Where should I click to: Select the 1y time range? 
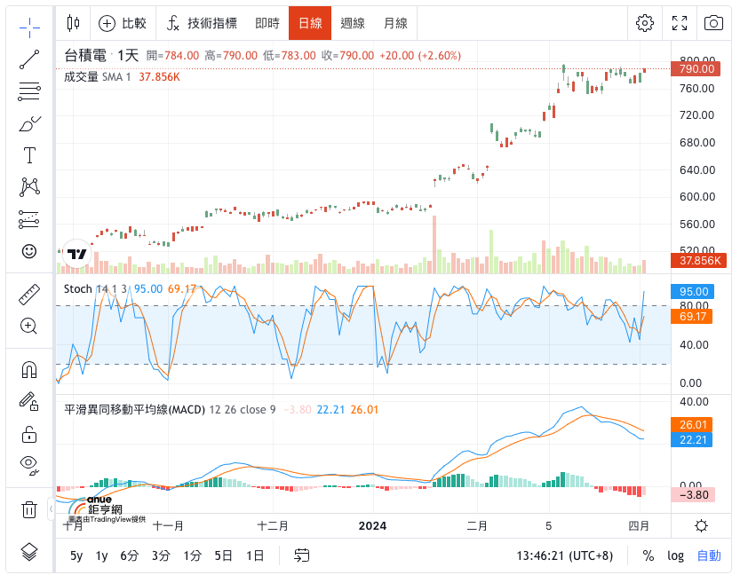coord(101,556)
